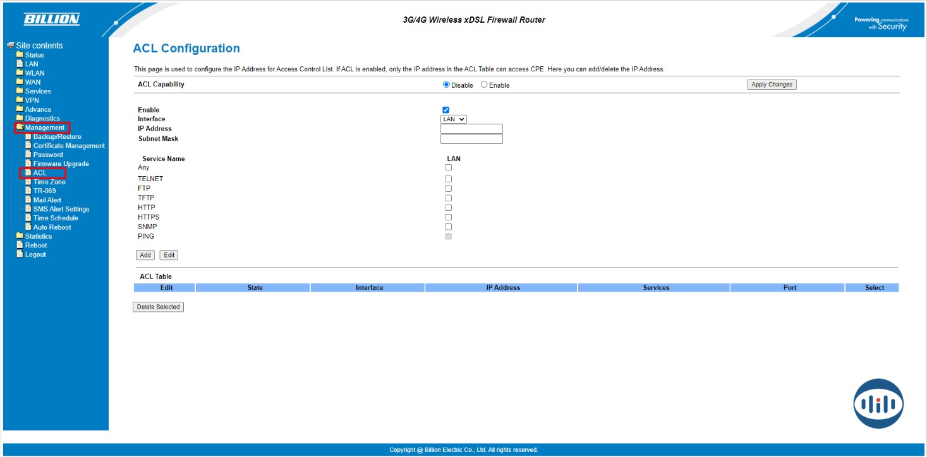Viewport: 927px width, 457px height.
Task: Open the Firmware Upgrade page
Action: (x=61, y=163)
